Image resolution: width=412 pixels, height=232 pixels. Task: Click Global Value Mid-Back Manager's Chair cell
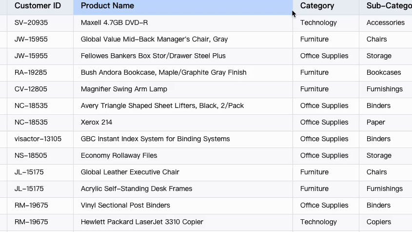click(154, 40)
